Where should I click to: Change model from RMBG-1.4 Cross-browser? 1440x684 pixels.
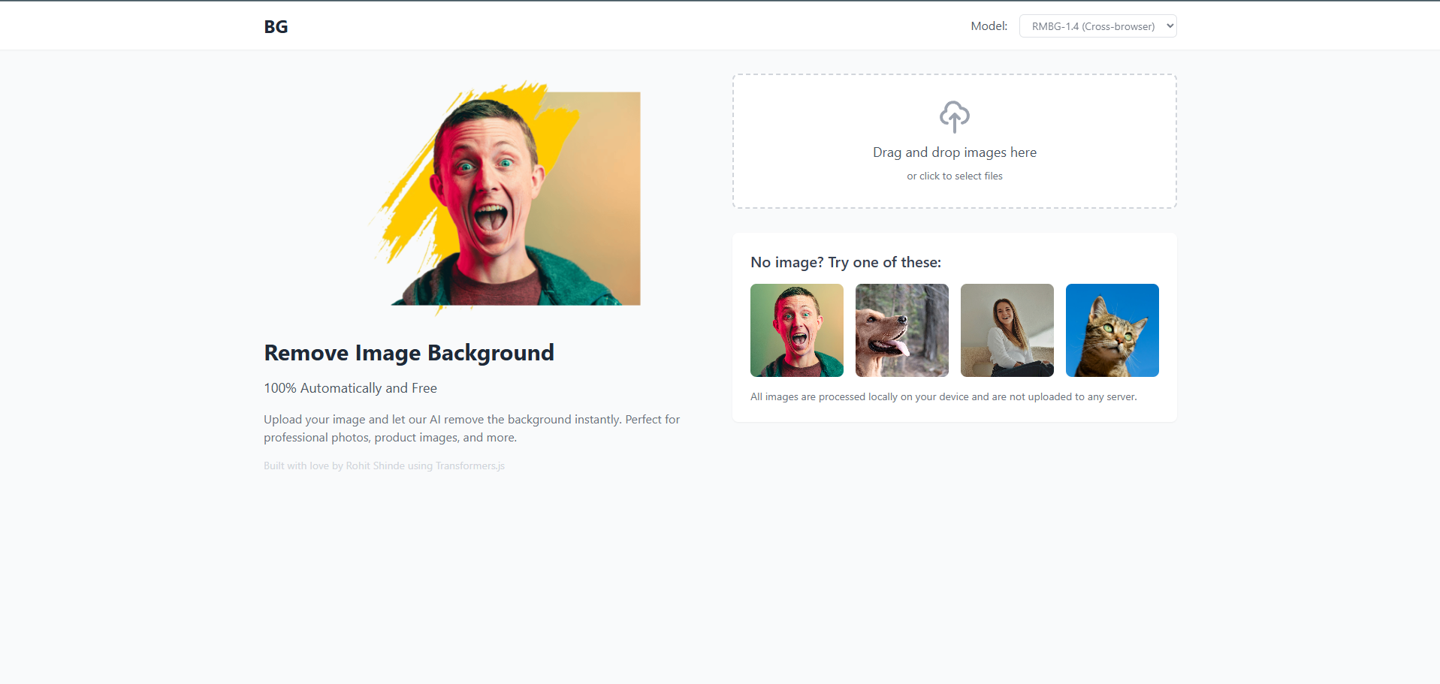(1097, 25)
